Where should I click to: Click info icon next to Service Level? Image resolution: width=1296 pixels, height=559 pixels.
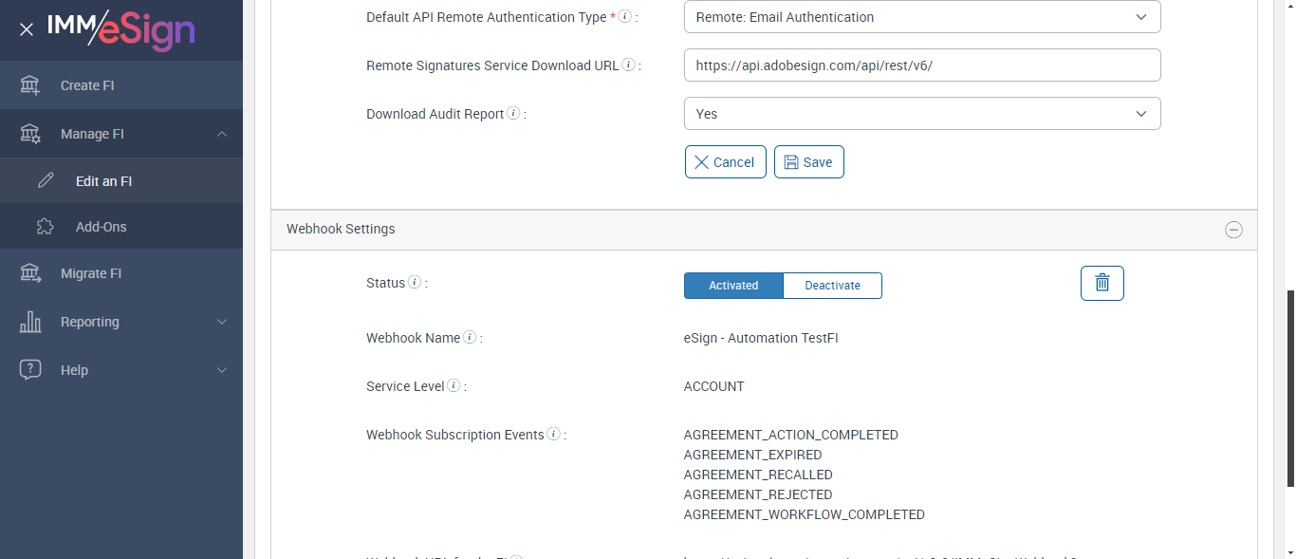pyautogui.click(x=454, y=386)
